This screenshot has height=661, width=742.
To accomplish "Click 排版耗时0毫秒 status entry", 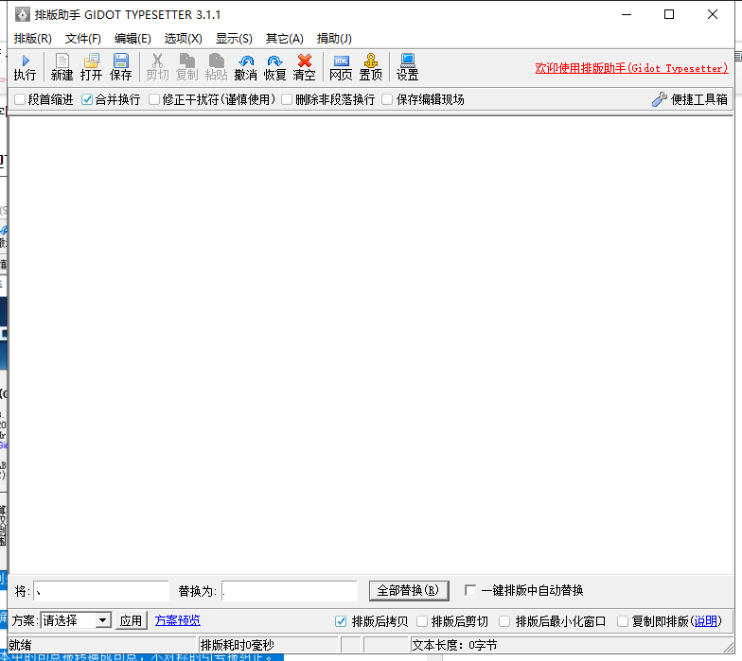I will tap(237, 645).
